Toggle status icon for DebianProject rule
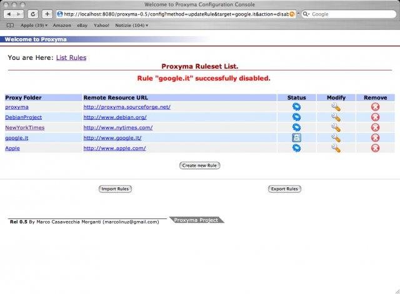Viewport: 400px width, 294px height. [x=296, y=117]
